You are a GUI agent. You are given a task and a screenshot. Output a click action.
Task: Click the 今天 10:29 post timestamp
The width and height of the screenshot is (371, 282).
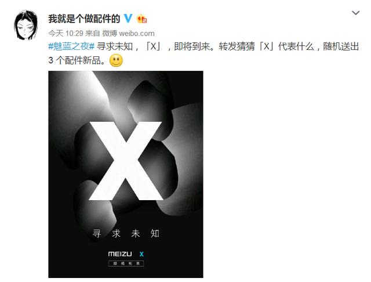pyautogui.click(x=66, y=34)
